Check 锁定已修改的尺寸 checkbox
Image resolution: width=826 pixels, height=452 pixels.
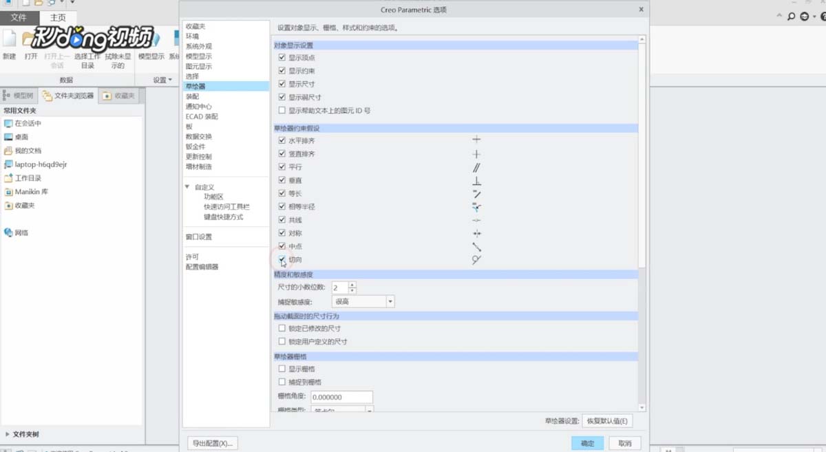pyautogui.click(x=282, y=329)
